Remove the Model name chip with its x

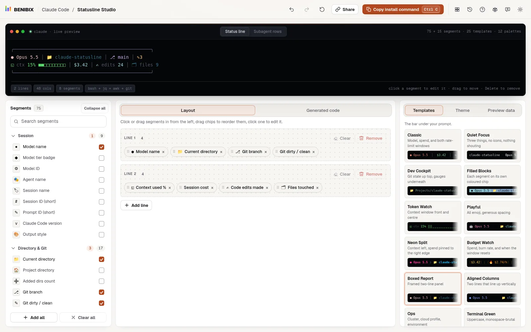coord(163,152)
